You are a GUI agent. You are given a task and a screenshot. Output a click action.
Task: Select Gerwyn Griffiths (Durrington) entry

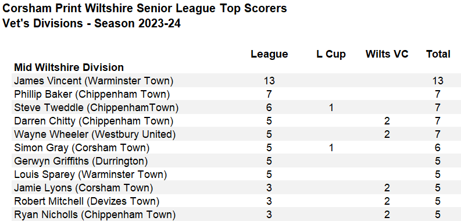[81, 161]
